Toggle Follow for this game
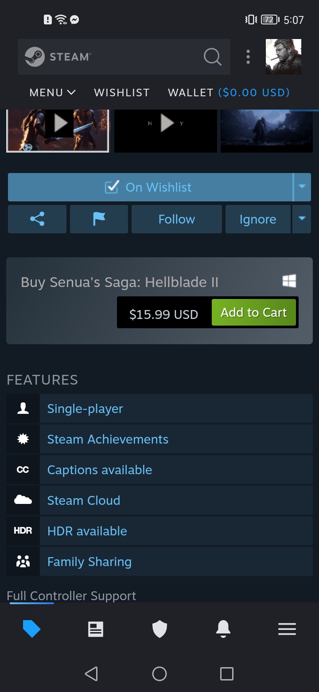The width and height of the screenshot is (319, 692). coord(177,219)
